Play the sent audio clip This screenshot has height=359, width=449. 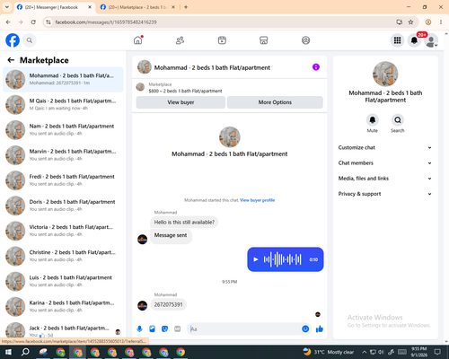[x=256, y=259]
